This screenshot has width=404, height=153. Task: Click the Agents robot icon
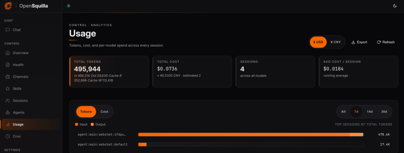8,112
